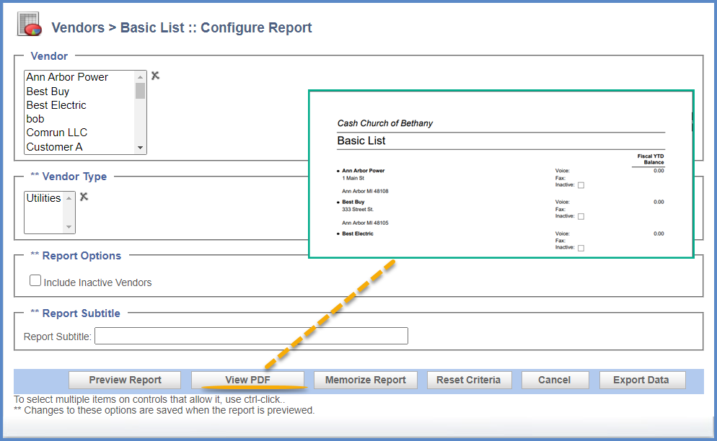Select Utilities in Vendor Type list

pyautogui.click(x=43, y=198)
